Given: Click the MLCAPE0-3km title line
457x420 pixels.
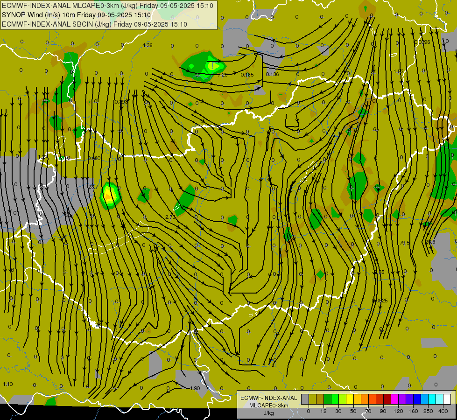Looking at the screenshot, I should [107, 6].
